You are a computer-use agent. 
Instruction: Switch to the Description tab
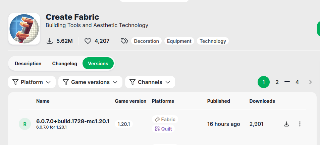point(28,64)
